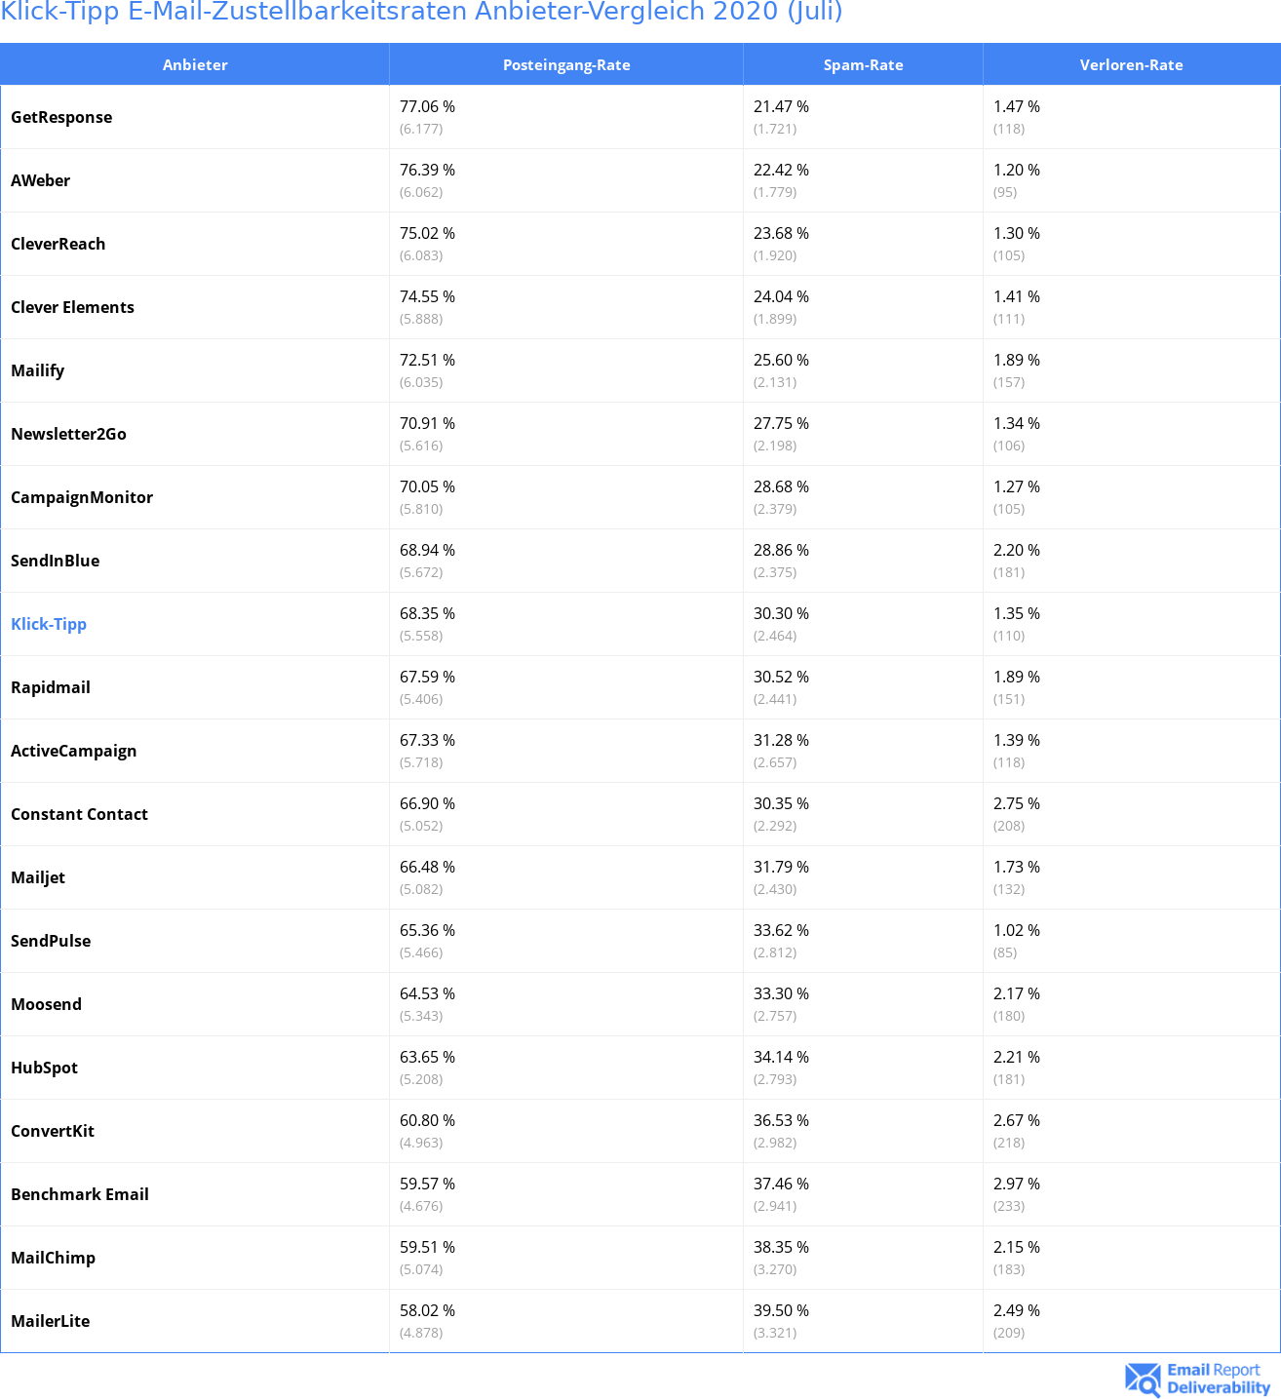Sort by the Anbieter column header

pos(195,65)
